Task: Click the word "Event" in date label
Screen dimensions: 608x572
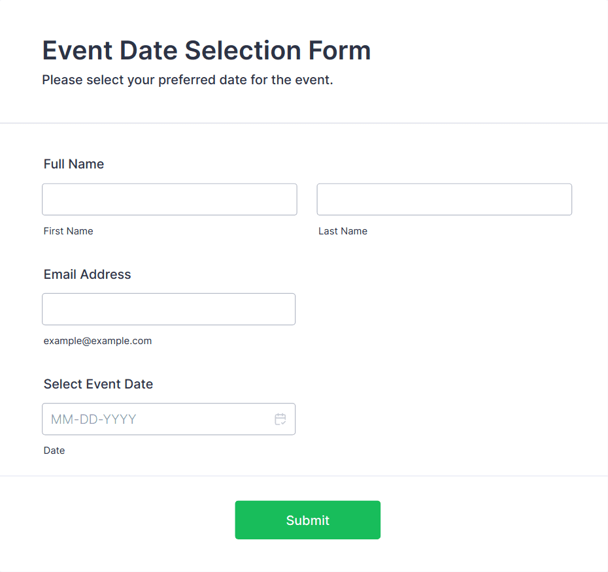Action: (105, 384)
